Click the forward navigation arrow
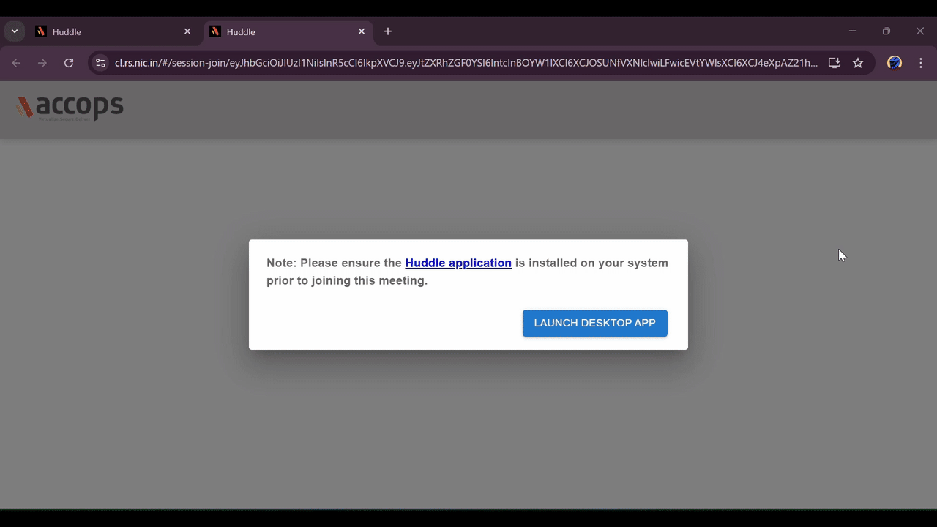Screen dimensions: 937x527 (x=42, y=63)
